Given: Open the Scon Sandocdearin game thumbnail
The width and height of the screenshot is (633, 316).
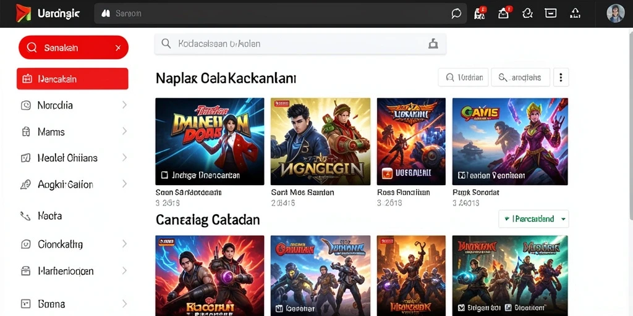Looking at the screenshot, I should (x=210, y=141).
